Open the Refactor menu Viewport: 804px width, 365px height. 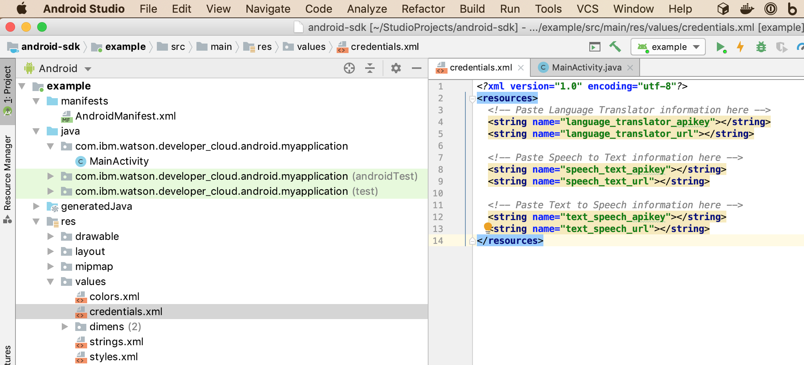point(423,9)
